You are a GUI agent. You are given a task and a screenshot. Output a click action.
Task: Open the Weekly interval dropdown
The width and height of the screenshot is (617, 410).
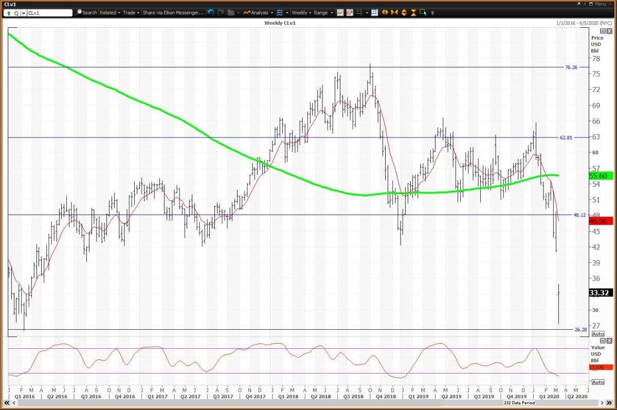301,12
